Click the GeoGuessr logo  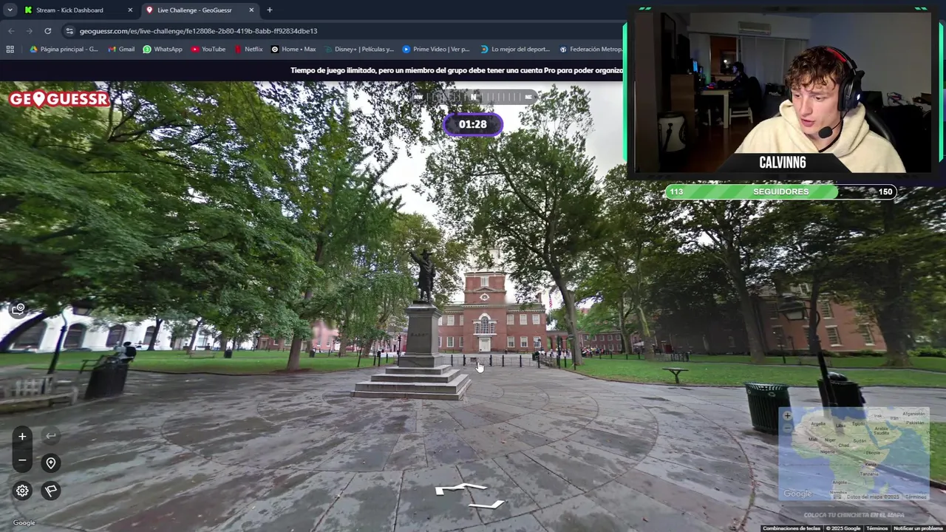click(59, 99)
